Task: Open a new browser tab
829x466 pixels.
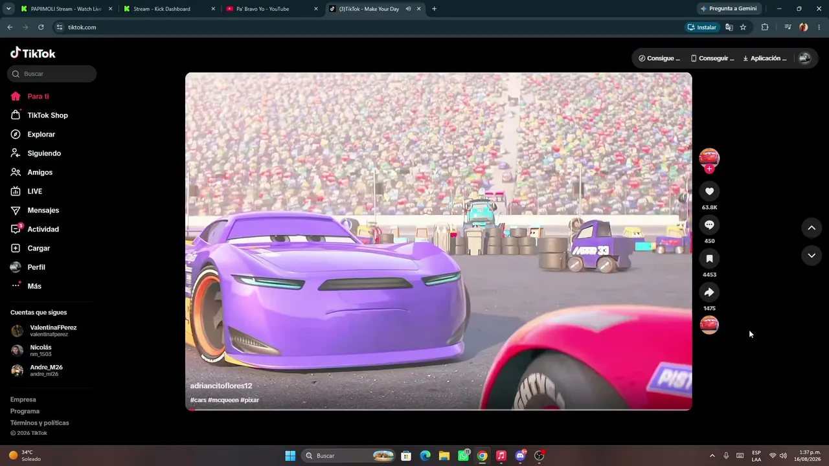Action: pos(434,9)
